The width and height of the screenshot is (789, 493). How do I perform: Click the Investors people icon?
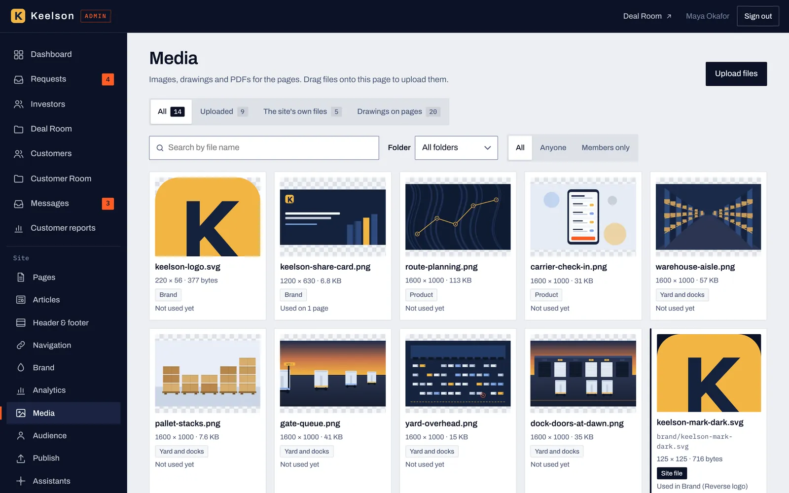[19, 105]
